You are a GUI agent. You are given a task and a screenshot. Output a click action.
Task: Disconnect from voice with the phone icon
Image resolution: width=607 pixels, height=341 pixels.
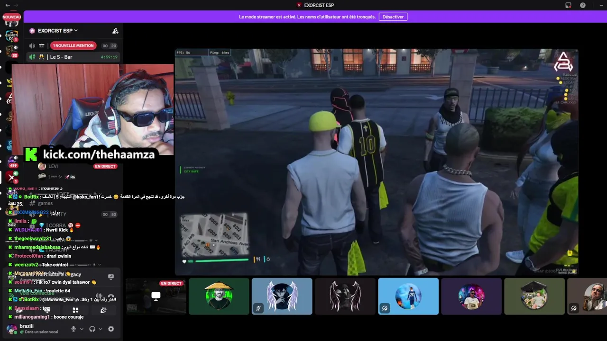click(x=111, y=297)
